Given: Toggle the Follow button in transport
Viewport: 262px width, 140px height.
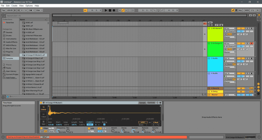Looking at the screenshot, I should pyautogui.click(x=85, y=10).
